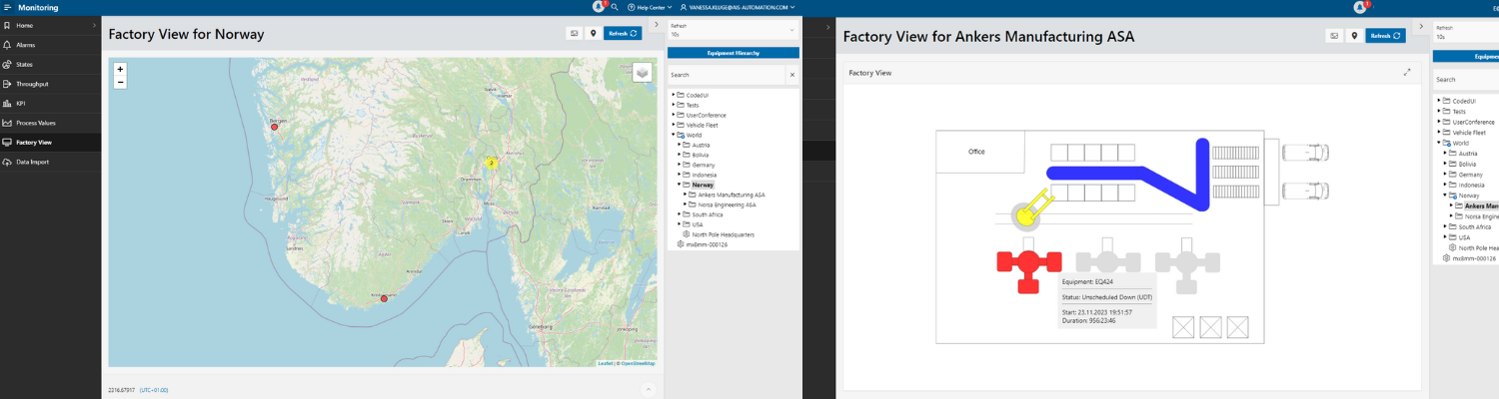Open the map layers control

[642, 72]
